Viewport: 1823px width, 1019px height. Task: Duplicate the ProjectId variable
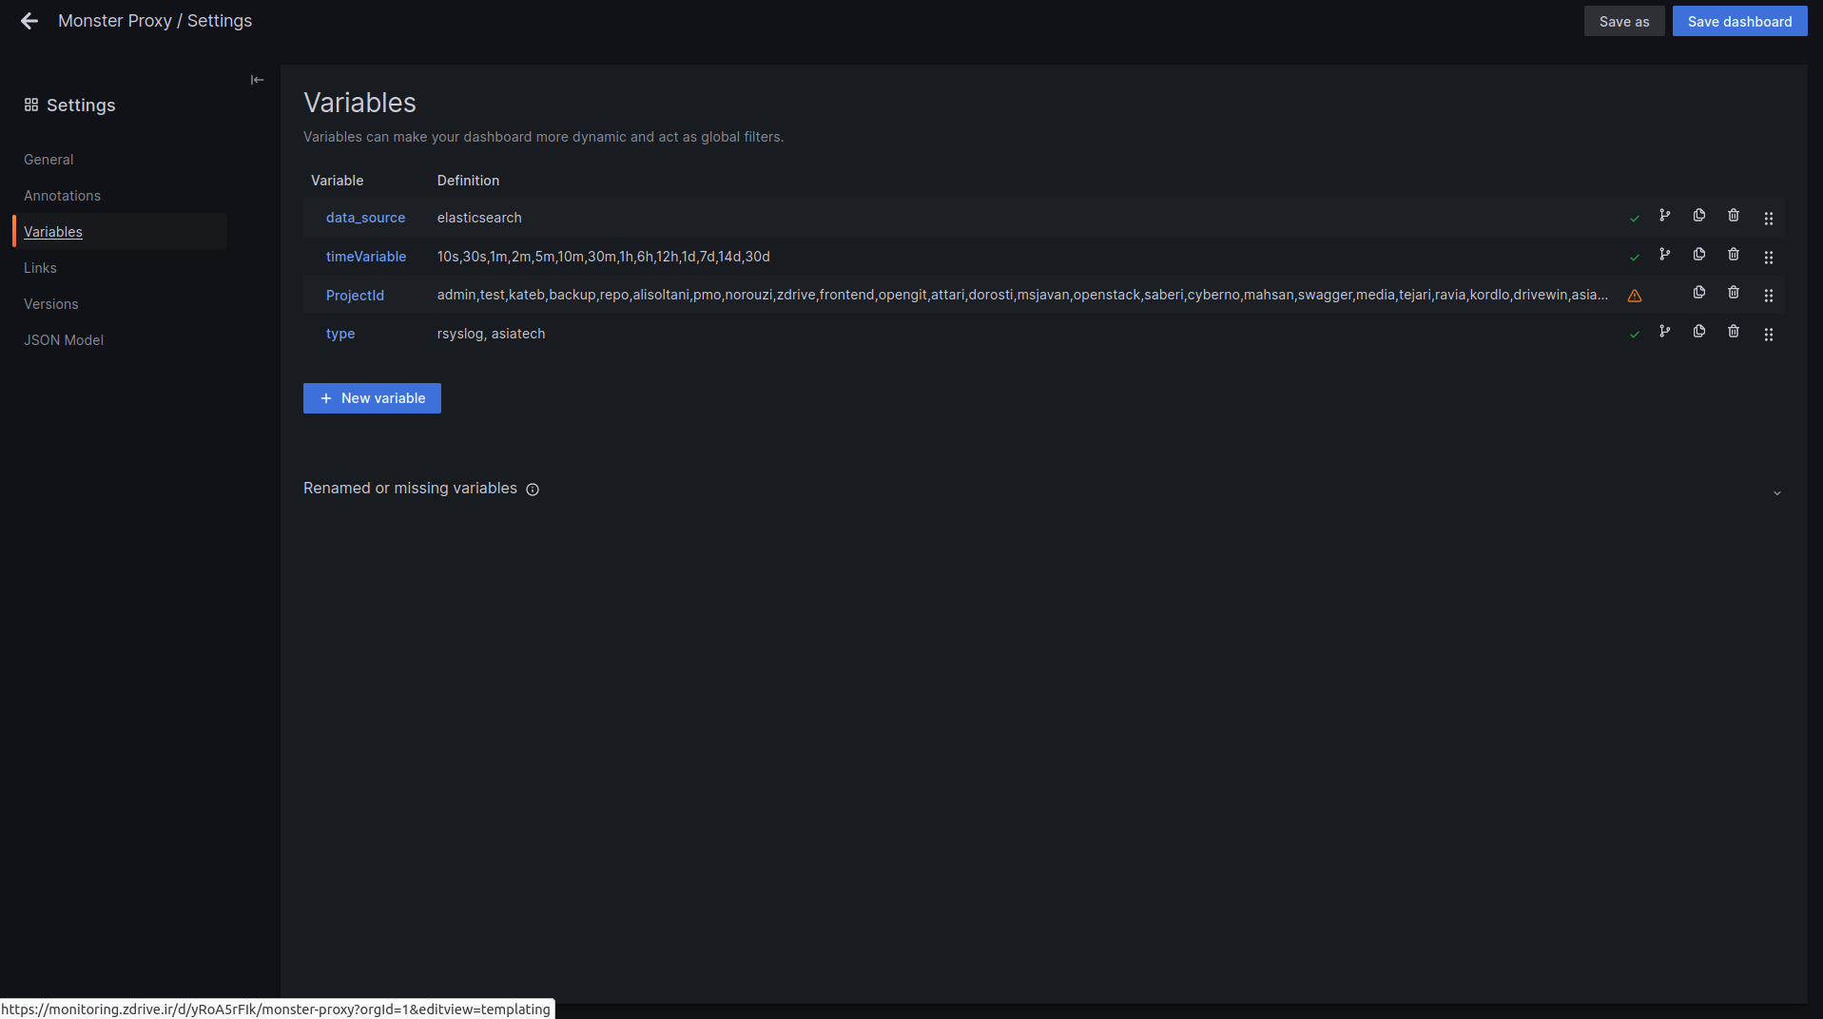[x=1698, y=293]
